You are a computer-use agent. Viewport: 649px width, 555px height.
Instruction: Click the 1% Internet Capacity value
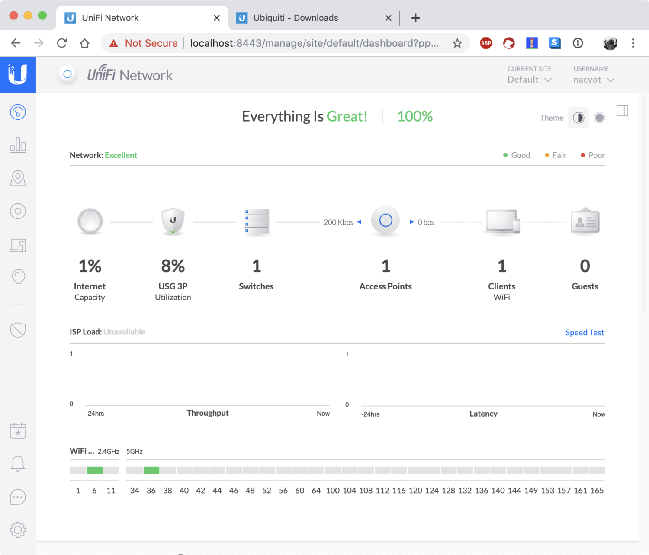coord(90,266)
